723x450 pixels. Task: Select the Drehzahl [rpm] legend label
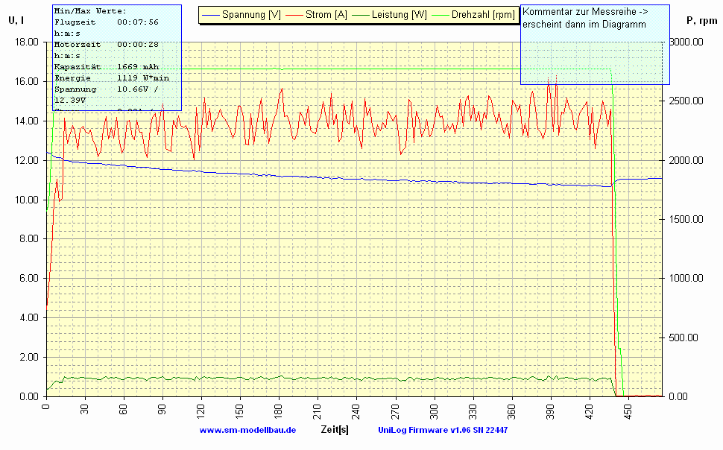pyautogui.click(x=482, y=14)
